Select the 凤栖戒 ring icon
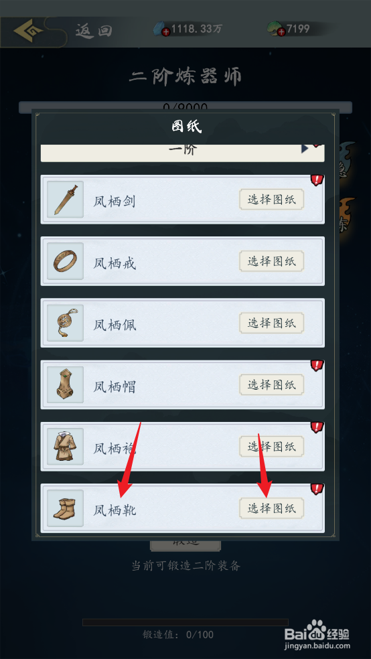The width and height of the screenshot is (371, 659). tap(65, 261)
